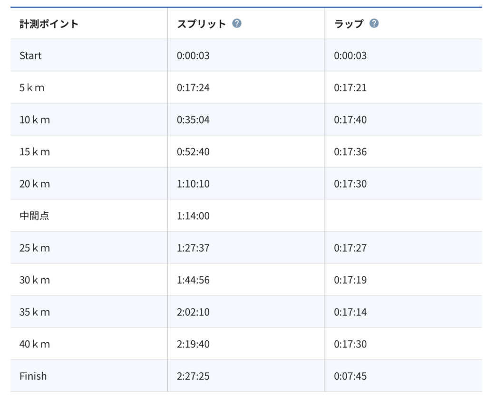Click the 30 km lap time 0:17:19

click(x=350, y=280)
